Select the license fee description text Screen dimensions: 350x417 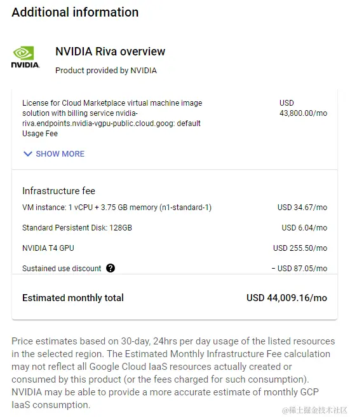point(112,118)
